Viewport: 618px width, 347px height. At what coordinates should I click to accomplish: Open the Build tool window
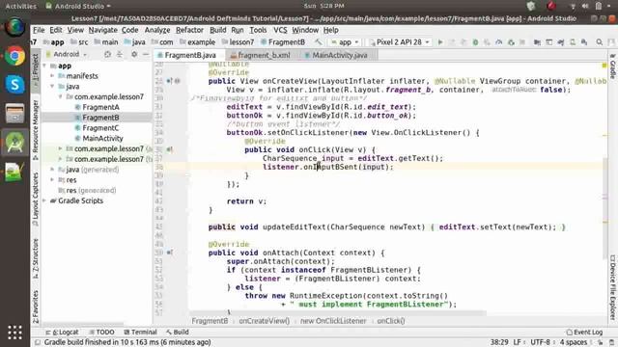coord(178,332)
